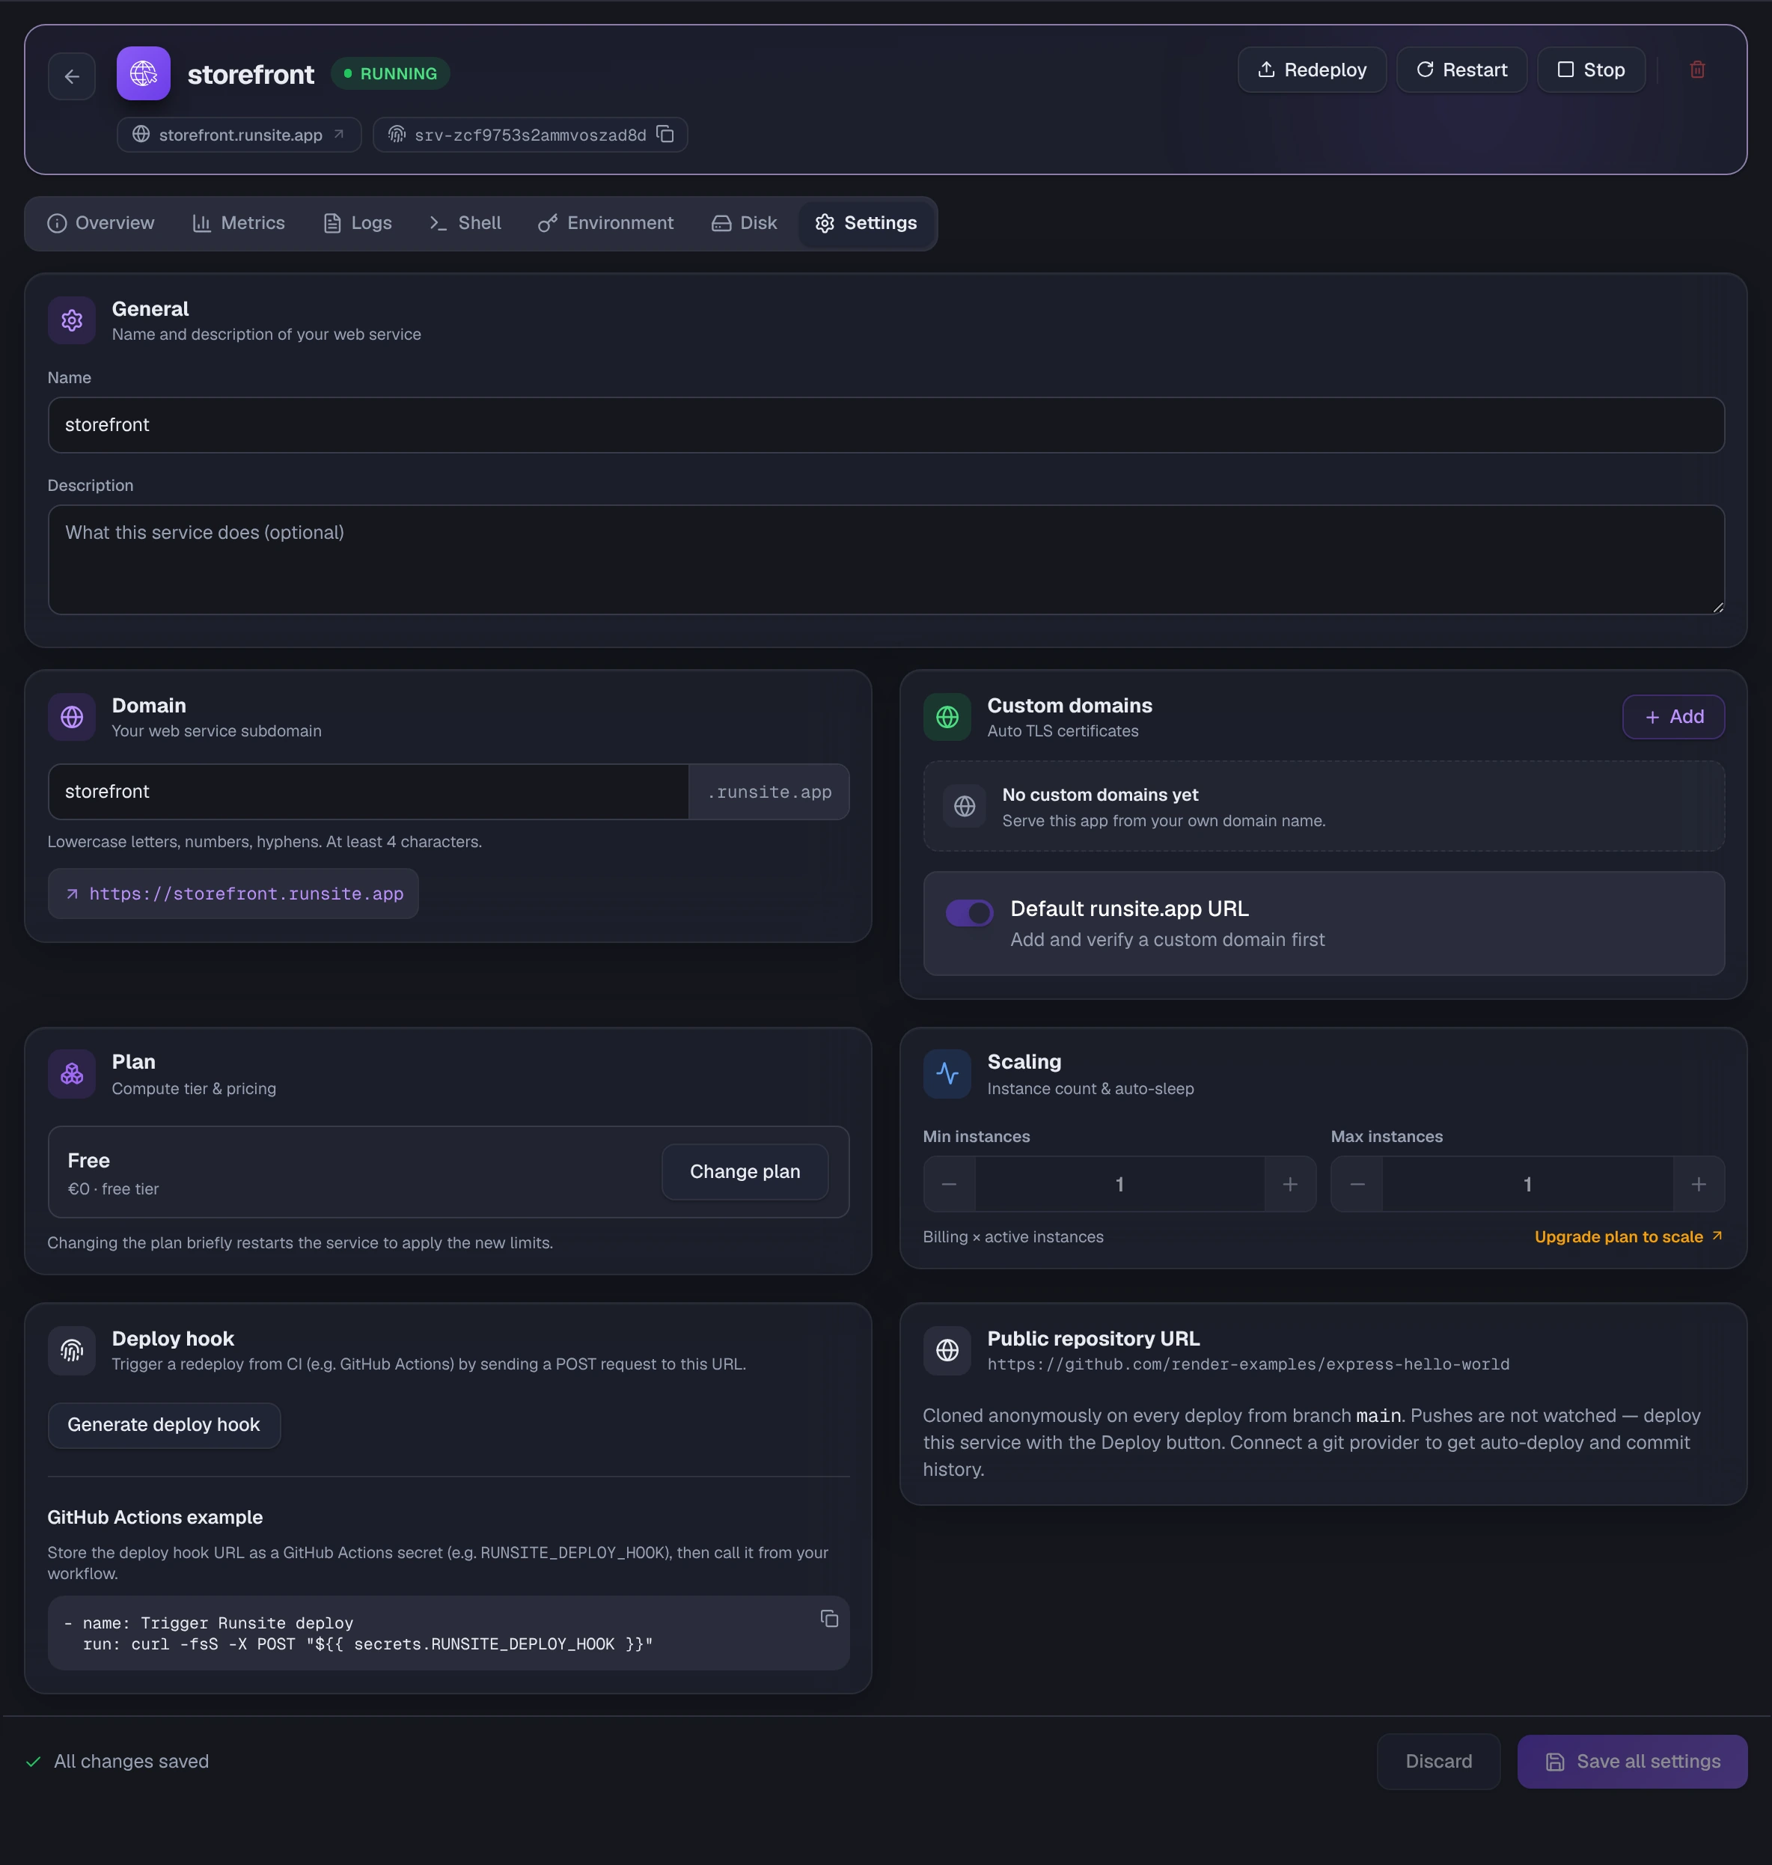1772x1865 pixels.
Task: Click Generate deploy hook button
Action: [163, 1425]
